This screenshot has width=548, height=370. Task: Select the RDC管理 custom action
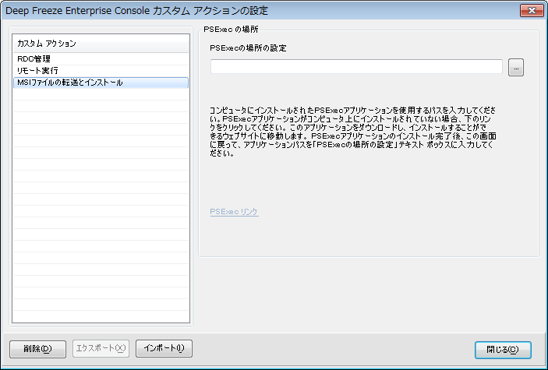101,59
